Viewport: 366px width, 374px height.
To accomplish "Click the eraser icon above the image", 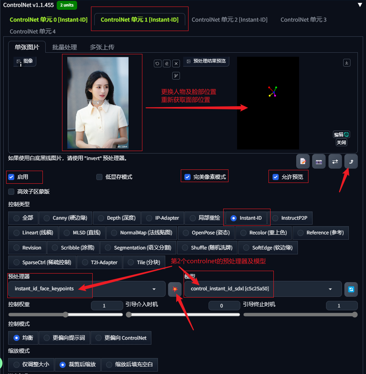I will [166, 63].
